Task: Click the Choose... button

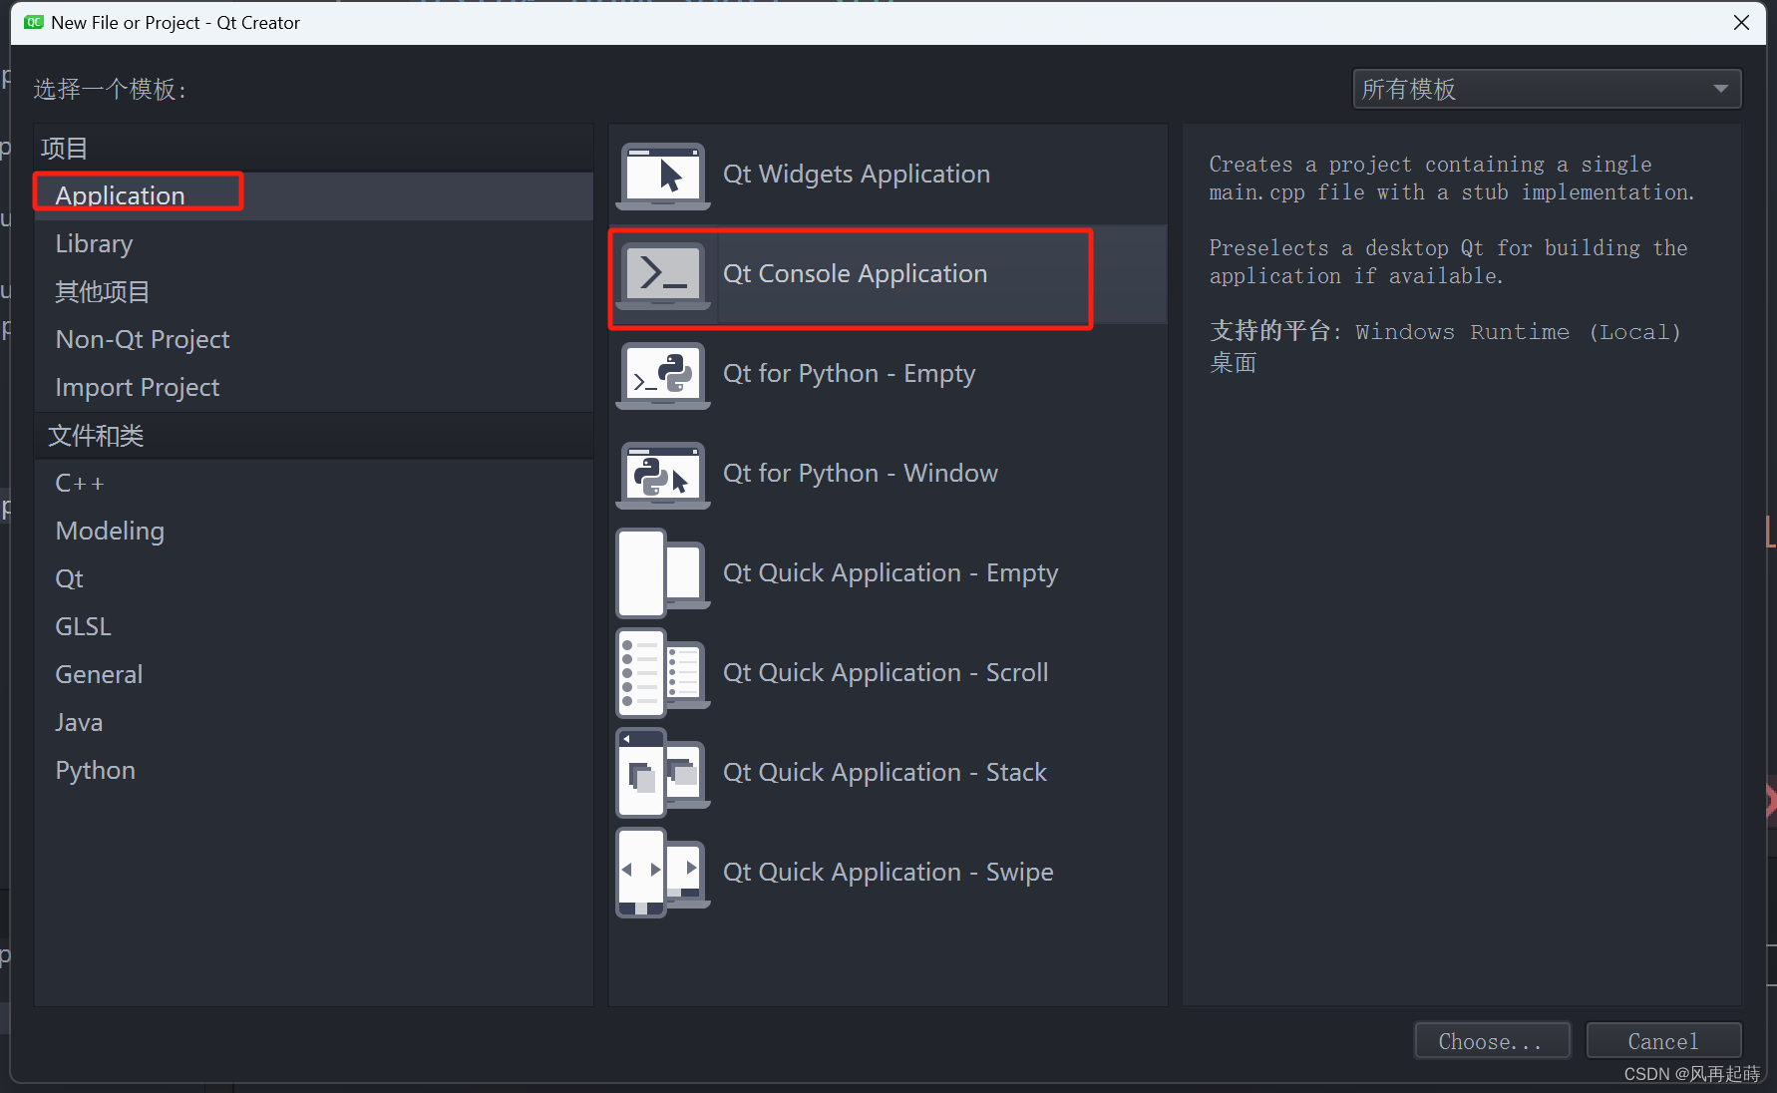Action: coord(1492,1041)
